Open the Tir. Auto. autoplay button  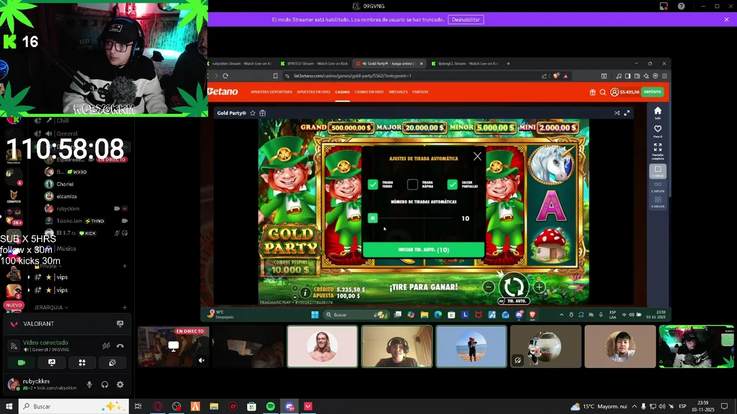click(x=514, y=301)
